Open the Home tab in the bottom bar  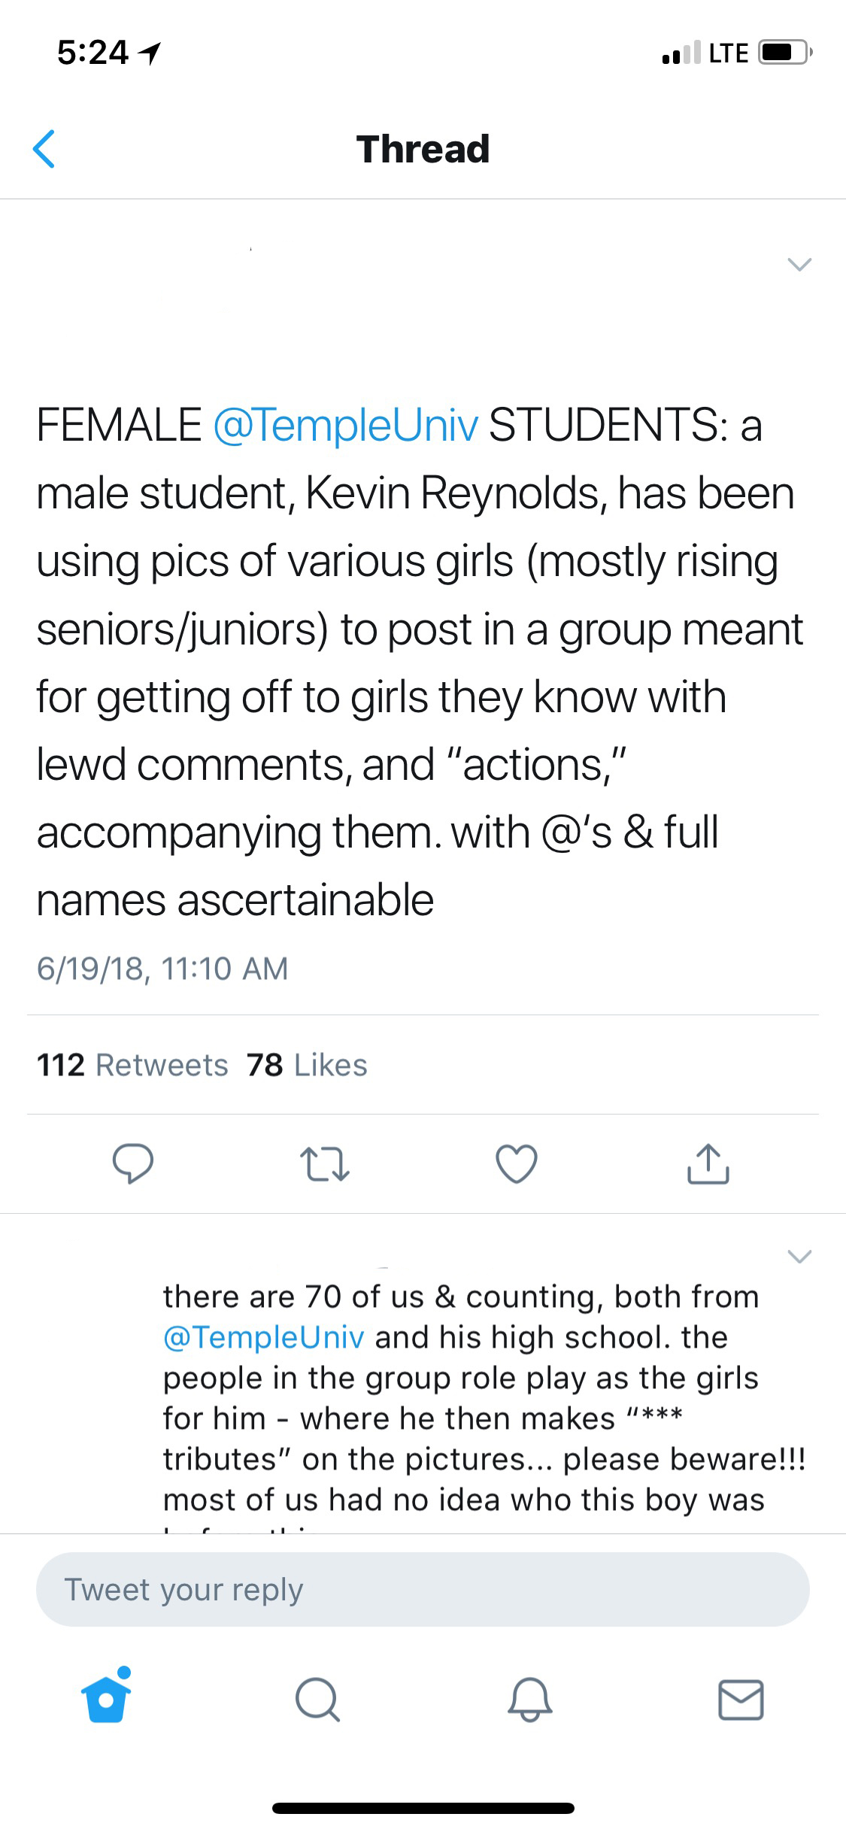pos(106,1700)
